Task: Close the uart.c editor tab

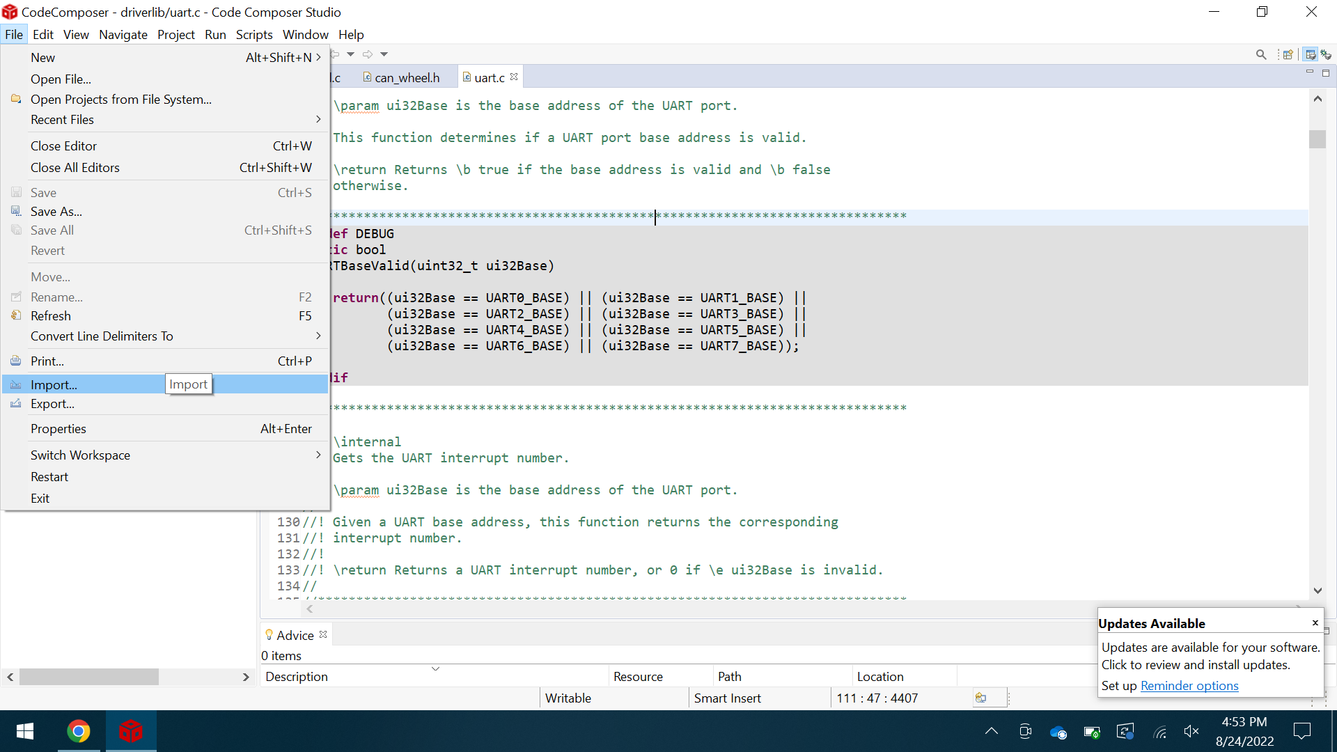Action: coord(514,77)
